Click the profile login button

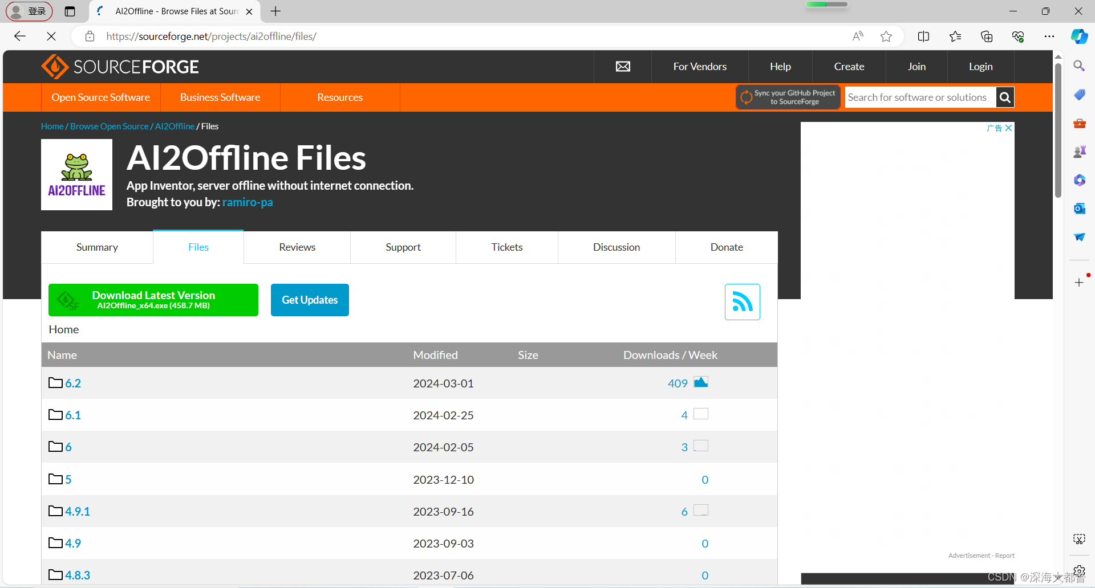tap(30, 11)
